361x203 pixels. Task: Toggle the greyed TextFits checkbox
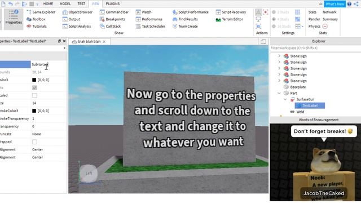click(34, 88)
